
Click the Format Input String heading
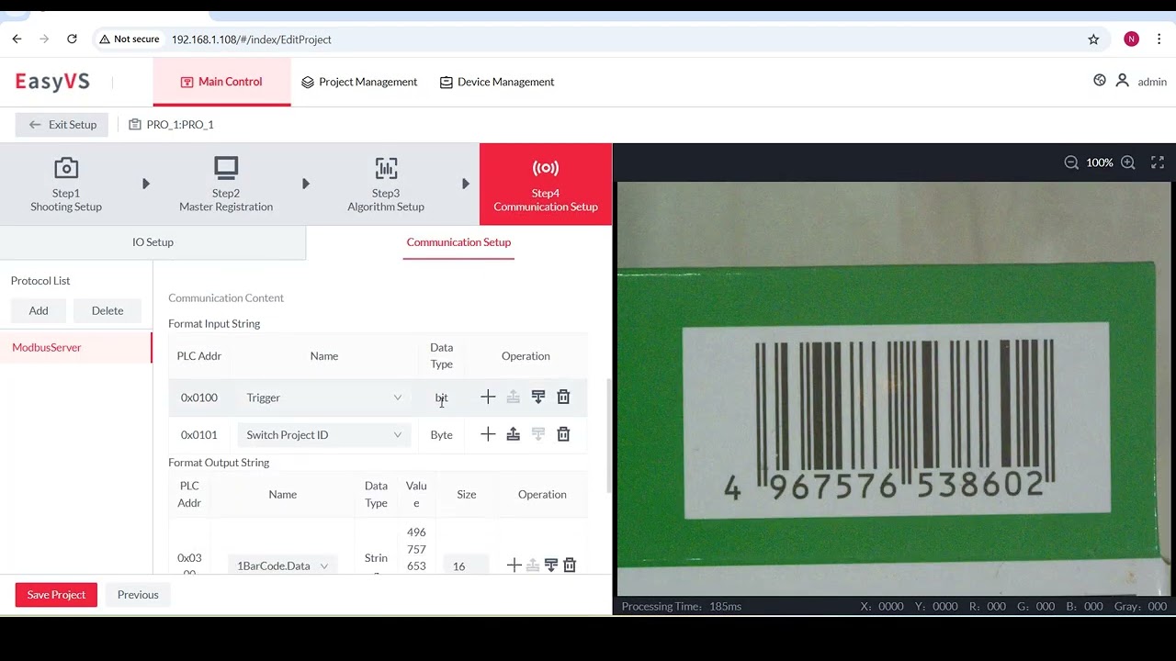[x=214, y=323]
